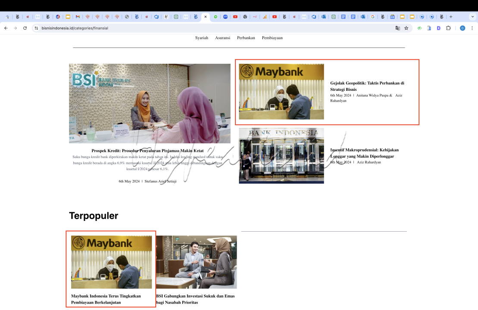Screen dimensions: 478x310
Task: Open the Asuransi subcategory
Action: (x=222, y=38)
